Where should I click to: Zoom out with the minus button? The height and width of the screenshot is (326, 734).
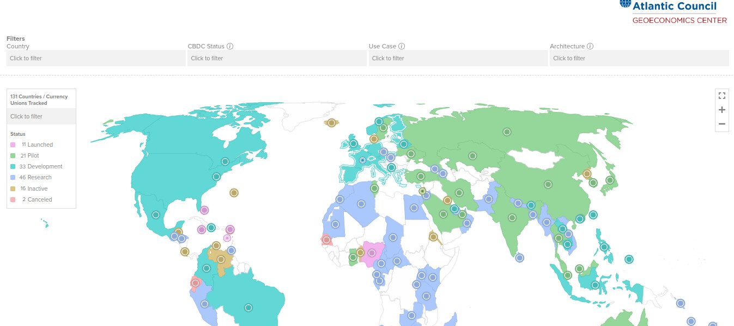pyautogui.click(x=721, y=124)
